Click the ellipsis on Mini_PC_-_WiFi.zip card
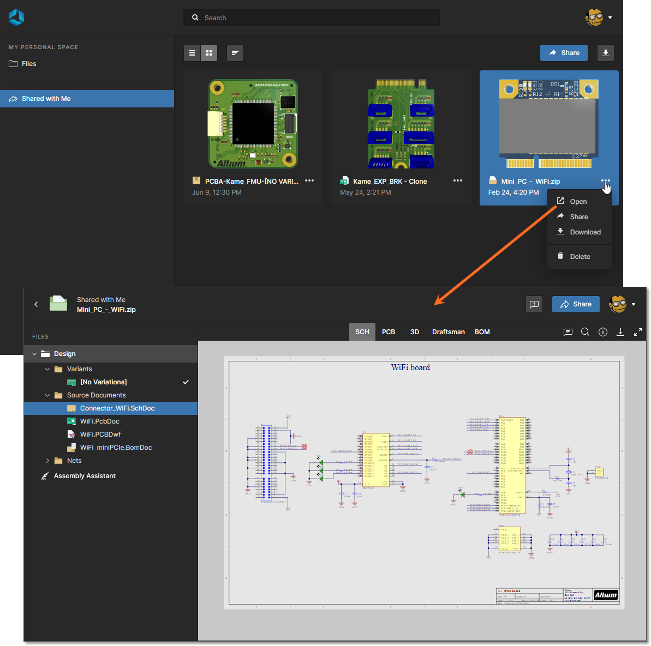651x646 pixels. point(605,181)
